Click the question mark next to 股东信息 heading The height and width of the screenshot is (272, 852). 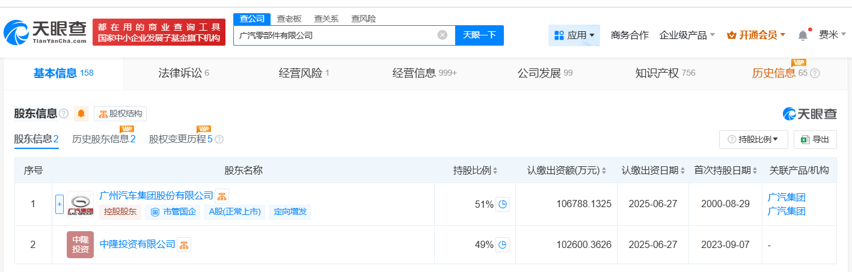pos(64,113)
